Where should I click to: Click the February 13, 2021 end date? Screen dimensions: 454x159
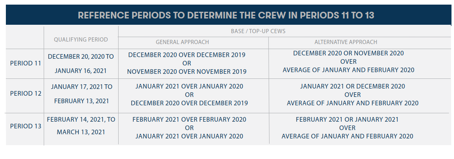tap(82, 101)
